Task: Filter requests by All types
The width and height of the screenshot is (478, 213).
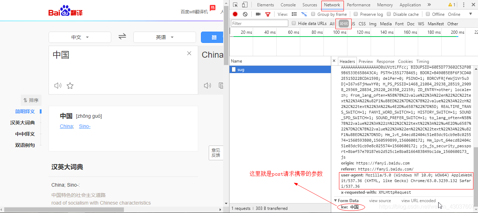Action: pyautogui.click(x=332, y=24)
